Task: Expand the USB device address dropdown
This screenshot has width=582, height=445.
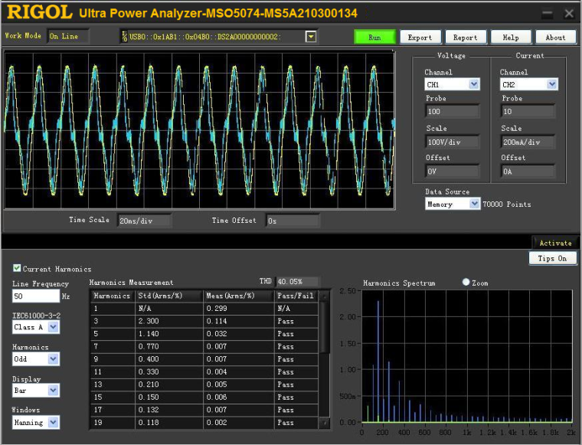Action: coord(311,37)
